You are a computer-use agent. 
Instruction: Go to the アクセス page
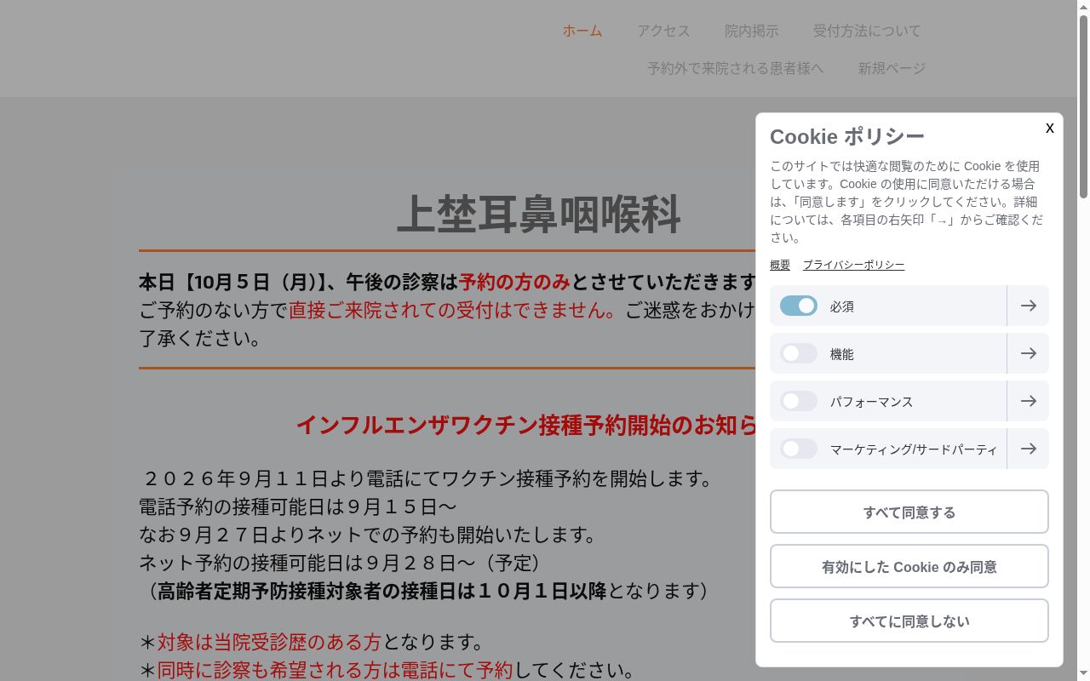pyautogui.click(x=663, y=31)
